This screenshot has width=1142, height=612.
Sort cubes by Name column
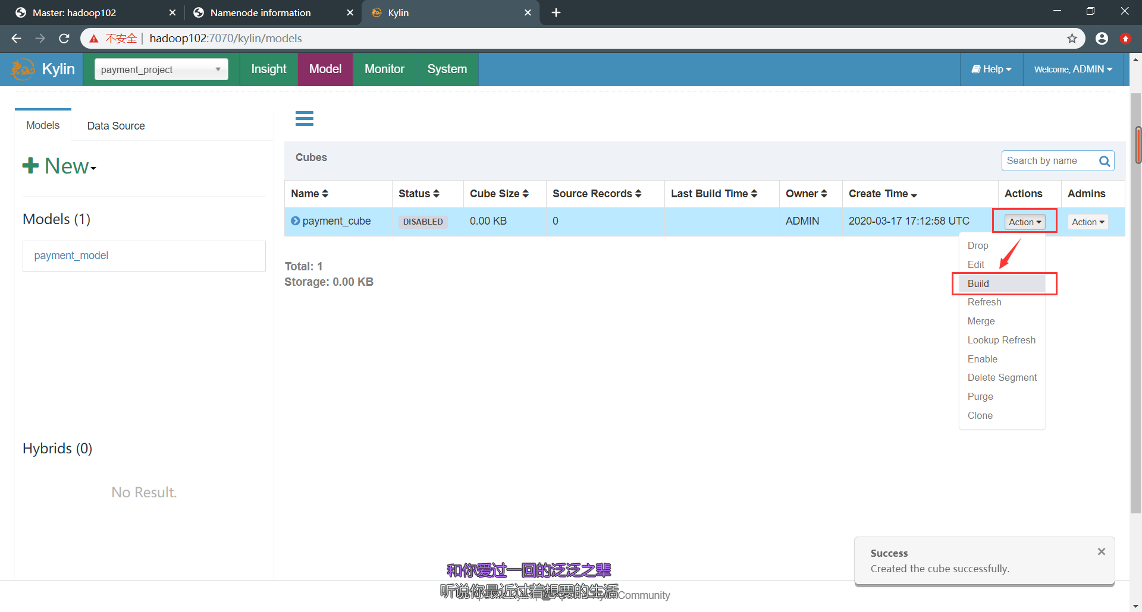pos(310,194)
